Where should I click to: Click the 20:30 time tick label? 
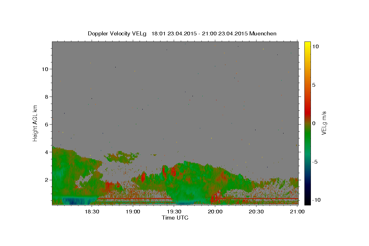256,212
